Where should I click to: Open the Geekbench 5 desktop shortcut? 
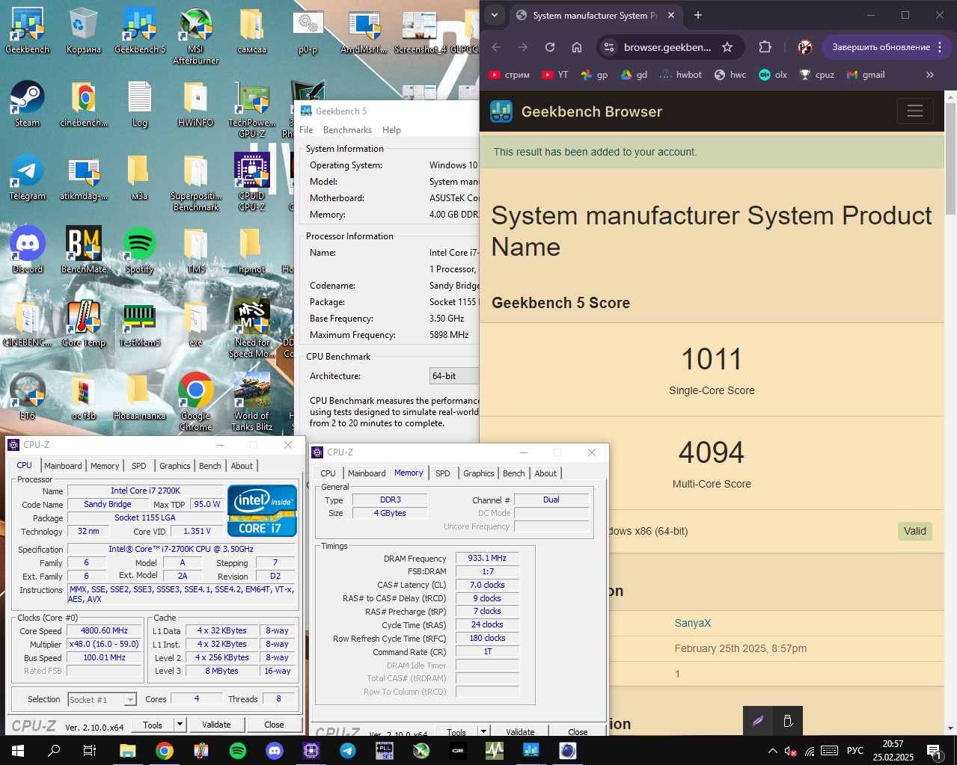click(x=140, y=30)
